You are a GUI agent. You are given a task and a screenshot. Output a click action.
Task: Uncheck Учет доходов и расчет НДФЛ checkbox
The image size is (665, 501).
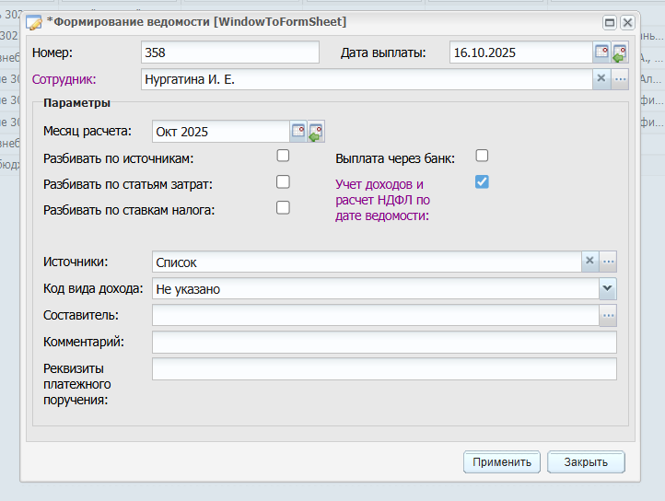point(482,182)
